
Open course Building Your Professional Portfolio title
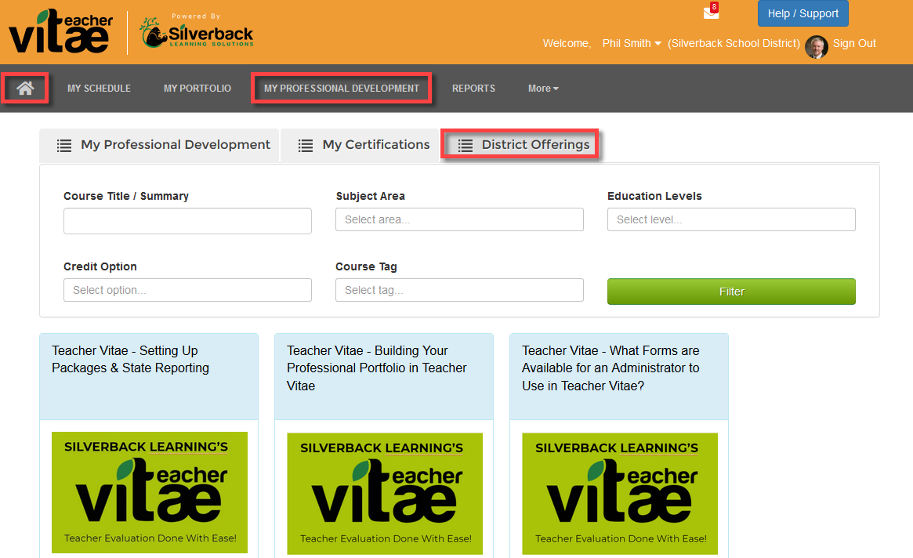point(377,368)
